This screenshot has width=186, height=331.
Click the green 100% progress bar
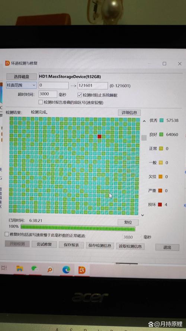pos(78,228)
